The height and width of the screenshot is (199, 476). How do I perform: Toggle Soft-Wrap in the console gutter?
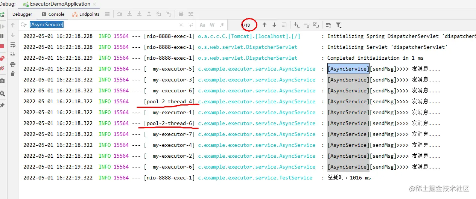(x=13, y=45)
